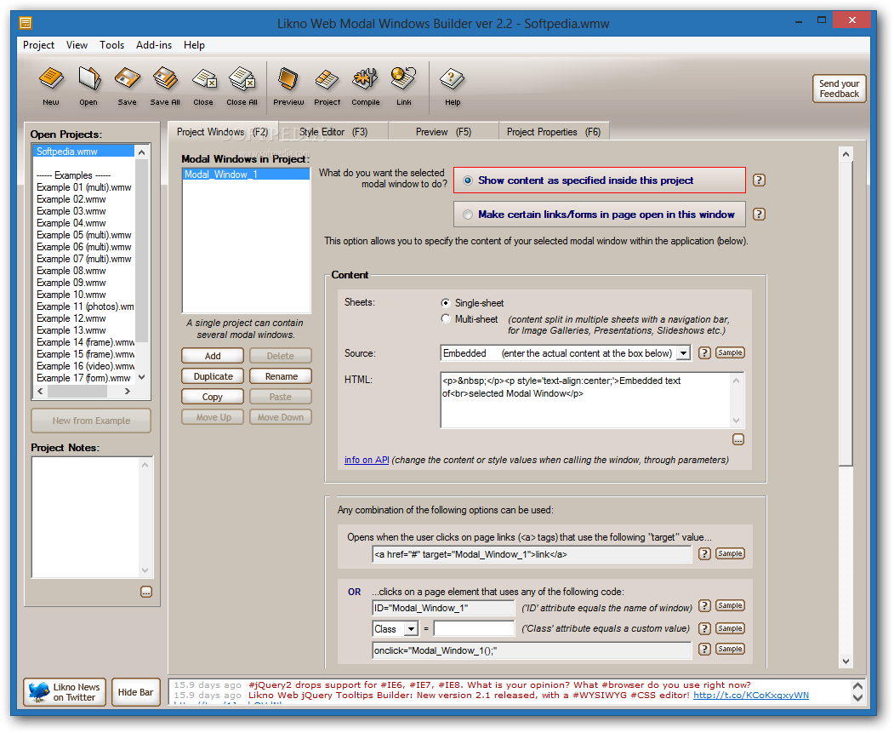The width and height of the screenshot is (894, 733).
Task: Select Example 11 (photos) in projects list
Action: tap(84, 306)
